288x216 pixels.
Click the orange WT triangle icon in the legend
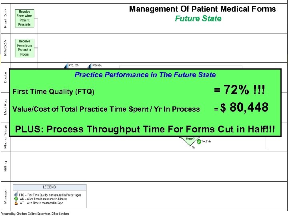point(16,203)
